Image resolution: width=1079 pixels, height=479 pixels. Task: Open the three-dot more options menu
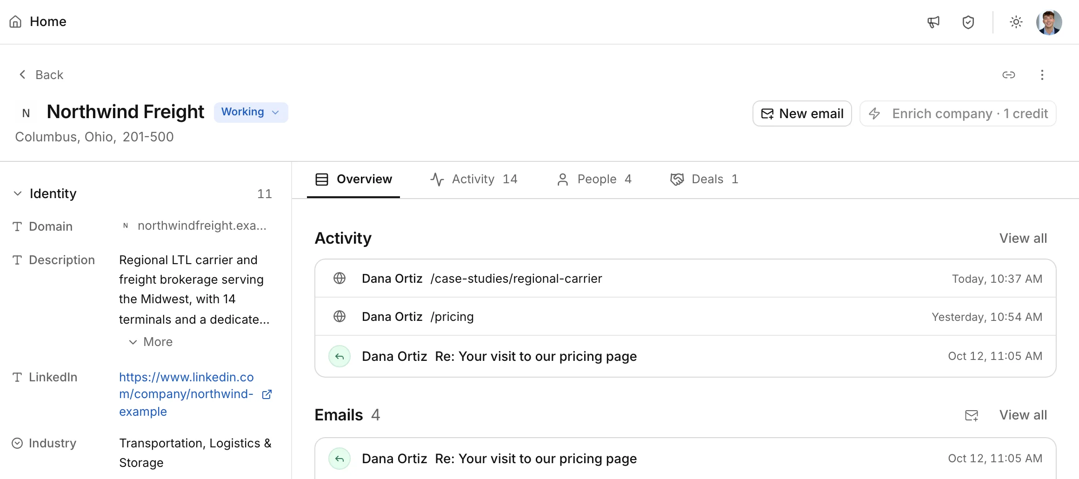click(1042, 75)
